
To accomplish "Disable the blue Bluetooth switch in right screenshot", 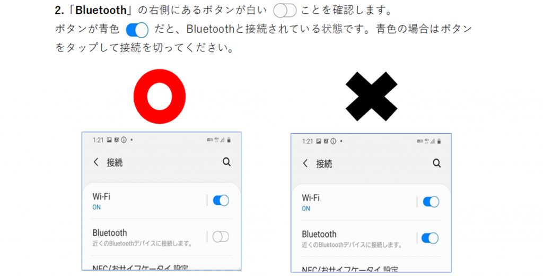I will point(430,238).
